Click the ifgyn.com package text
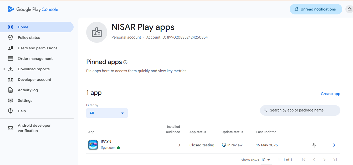This screenshot has width=353, height=165. pos(108,148)
